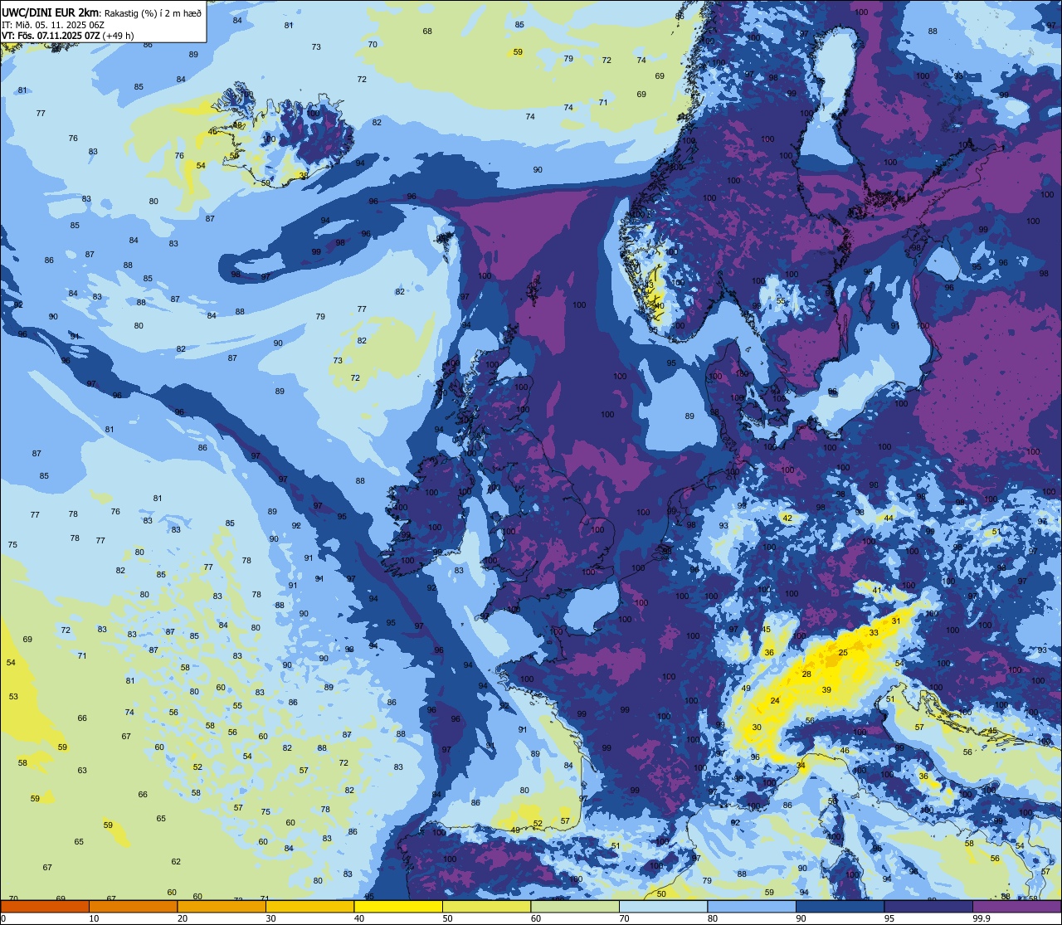Select the 80–90 medium blue legend swatch
This screenshot has height=925, width=1062.
pos(752,906)
